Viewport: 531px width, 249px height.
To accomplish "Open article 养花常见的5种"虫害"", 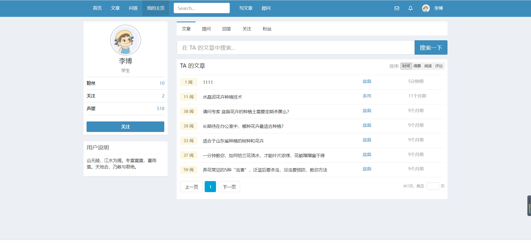I will coord(265,170).
